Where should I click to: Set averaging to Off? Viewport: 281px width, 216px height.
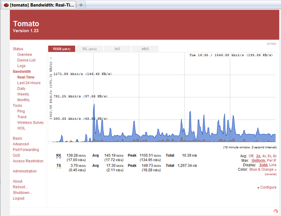tap(251, 156)
